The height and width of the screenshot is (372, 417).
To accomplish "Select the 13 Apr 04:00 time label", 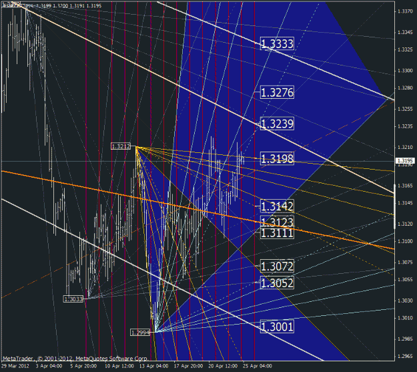I will [153, 366].
